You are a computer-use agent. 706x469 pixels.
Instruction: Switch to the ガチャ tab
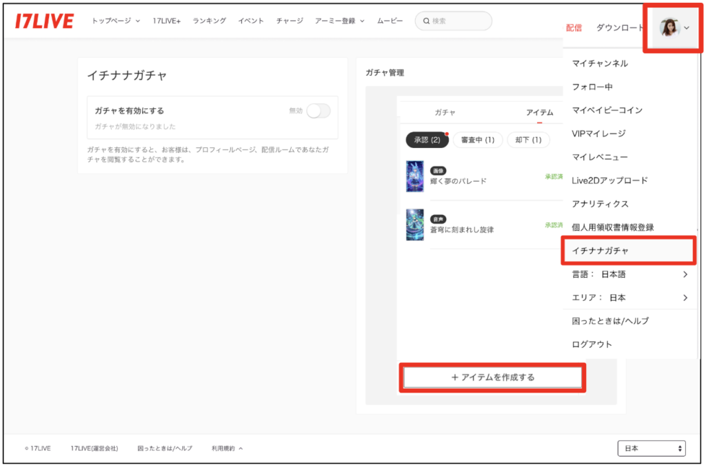(x=445, y=112)
